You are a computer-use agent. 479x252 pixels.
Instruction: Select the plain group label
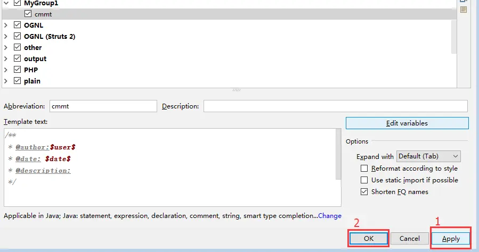[32, 81]
